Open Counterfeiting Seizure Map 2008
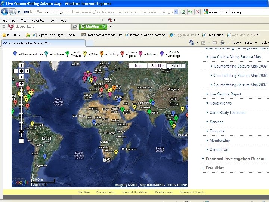Screen dimensions: 269x202 pyautogui.click(x=240, y=76)
